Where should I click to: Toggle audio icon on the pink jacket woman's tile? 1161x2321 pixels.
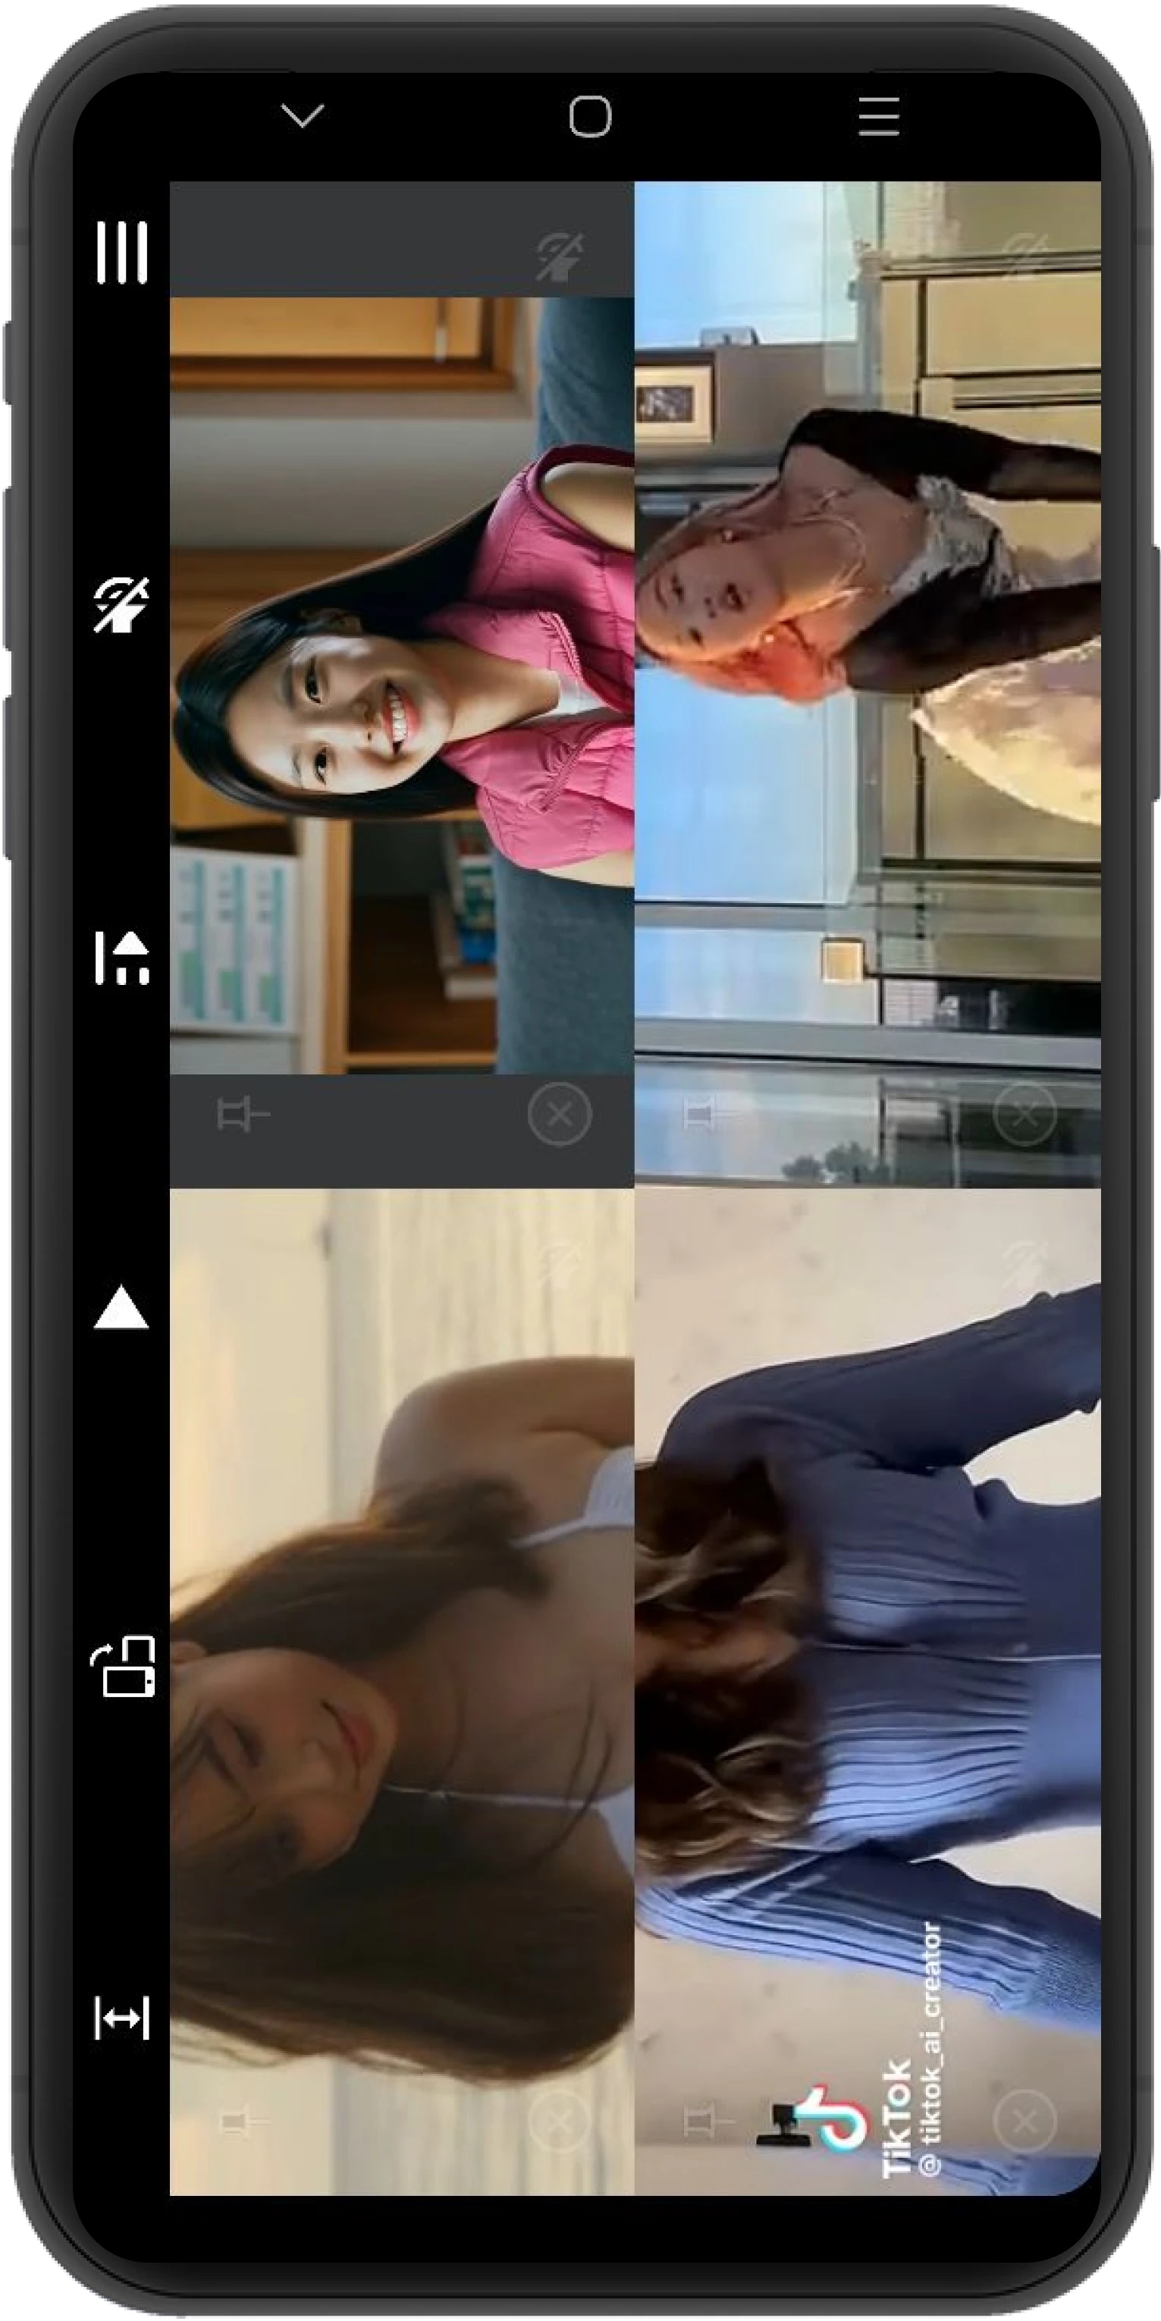559,257
